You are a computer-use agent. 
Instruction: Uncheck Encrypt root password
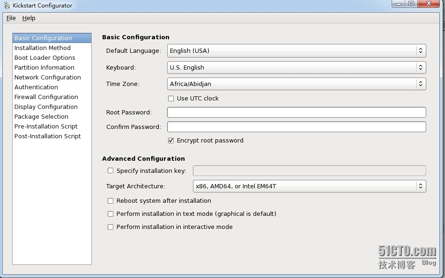point(171,141)
